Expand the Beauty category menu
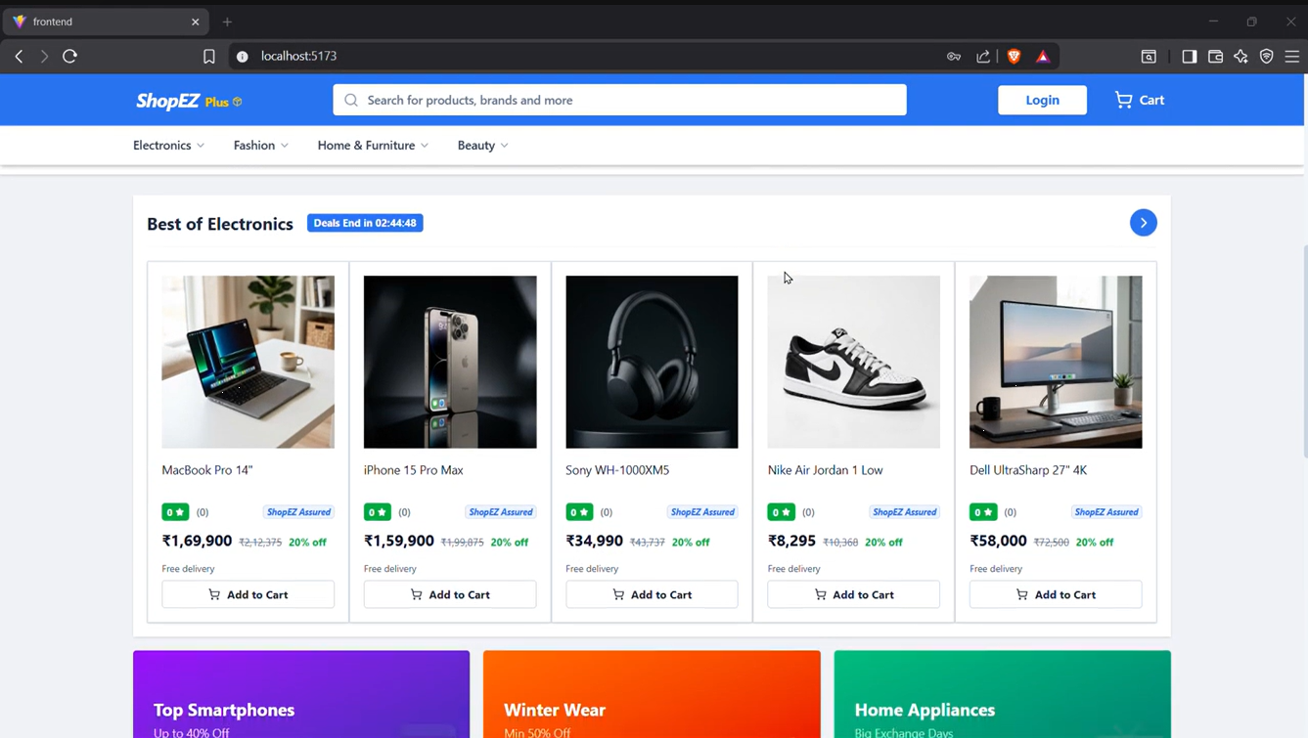The height and width of the screenshot is (738, 1308). pos(483,146)
